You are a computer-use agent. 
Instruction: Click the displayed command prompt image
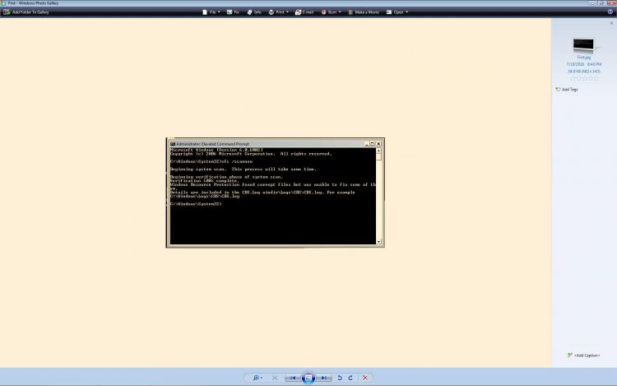(276, 193)
